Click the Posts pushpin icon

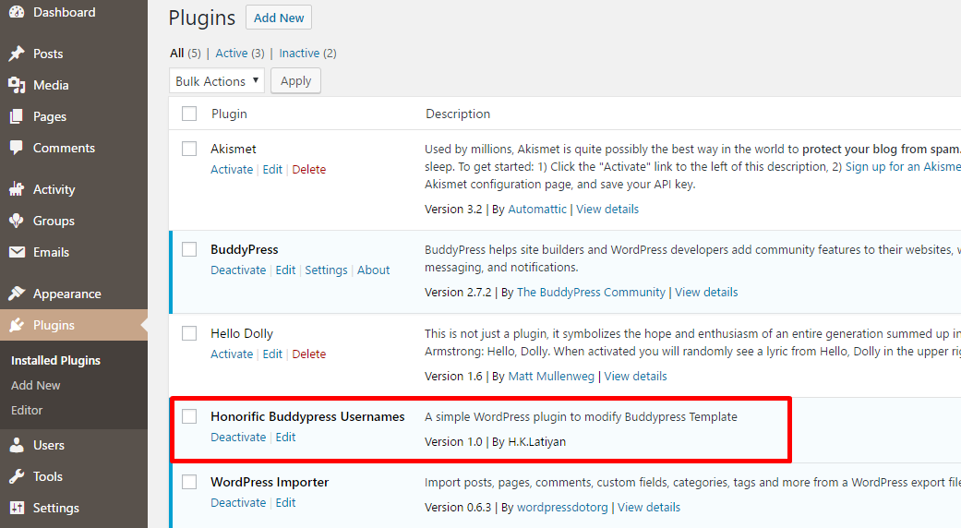point(17,54)
